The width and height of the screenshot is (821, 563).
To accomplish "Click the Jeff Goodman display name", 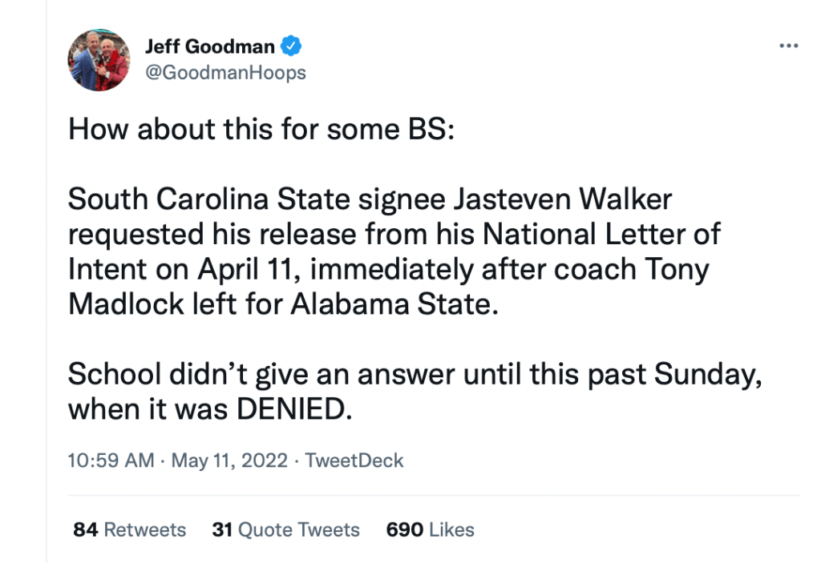I will coord(209,46).
